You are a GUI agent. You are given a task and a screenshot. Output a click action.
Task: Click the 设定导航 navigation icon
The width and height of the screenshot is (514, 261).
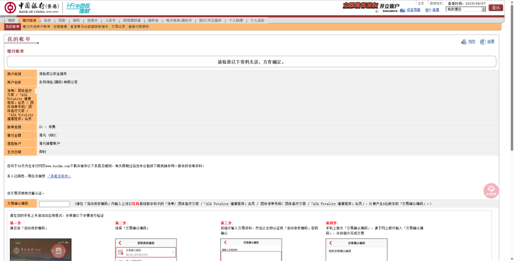tap(403, 10)
